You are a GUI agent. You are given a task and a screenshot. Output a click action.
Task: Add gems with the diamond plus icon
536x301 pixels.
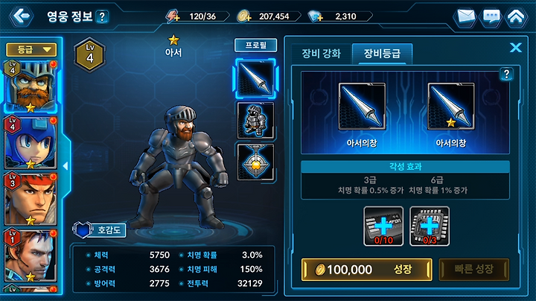[315, 16]
